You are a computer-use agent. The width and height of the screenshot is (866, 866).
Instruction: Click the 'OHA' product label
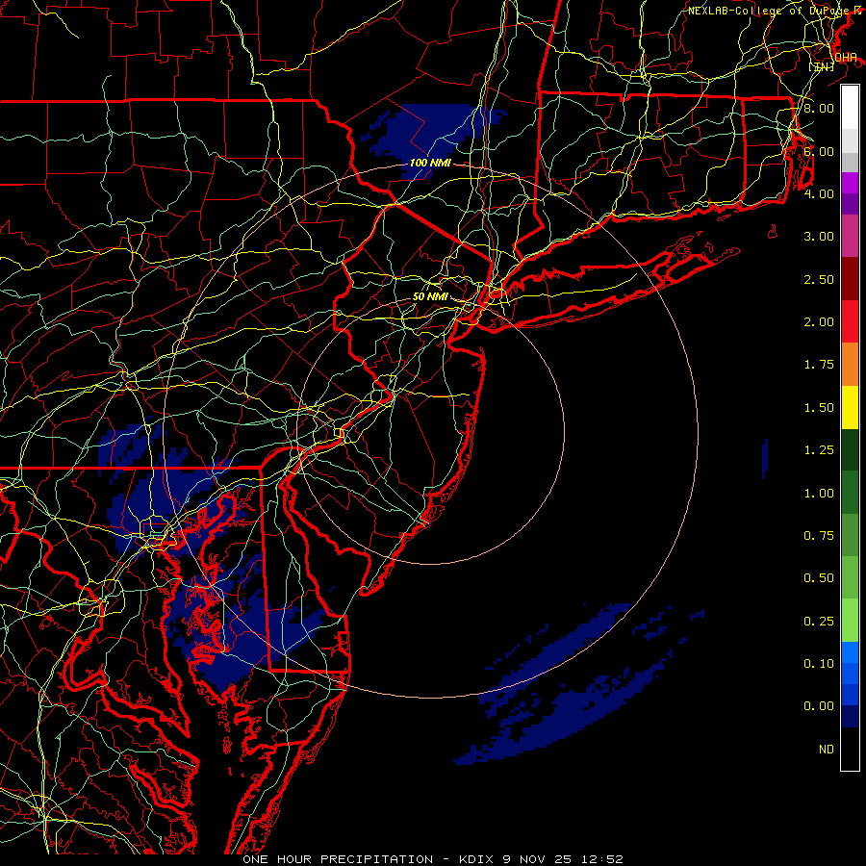click(x=846, y=58)
